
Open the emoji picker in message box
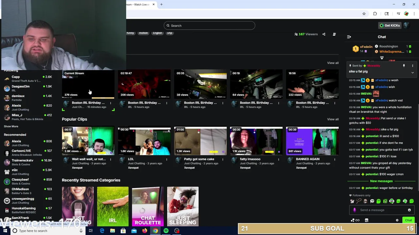click(409, 210)
